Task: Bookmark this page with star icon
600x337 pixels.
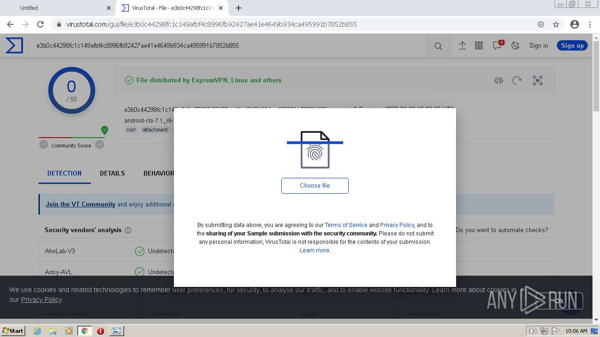Action: [x=556, y=24]
